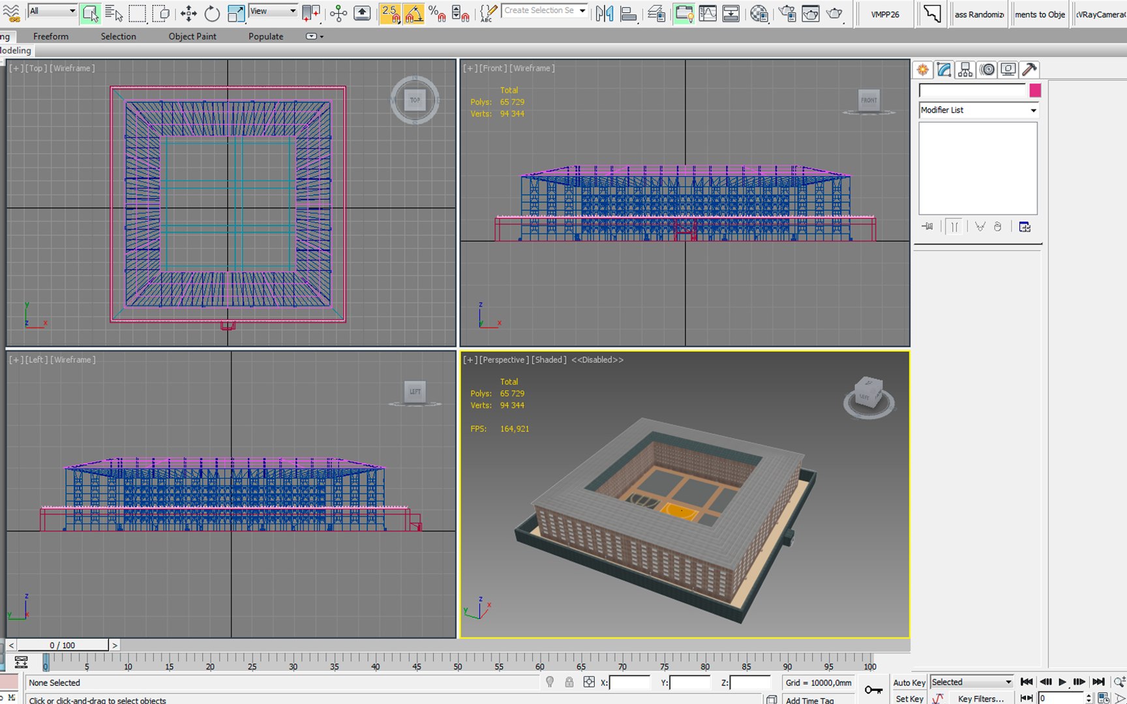Open the Mirror tool
The image size is (1127, 704).
tap(604, 14)
